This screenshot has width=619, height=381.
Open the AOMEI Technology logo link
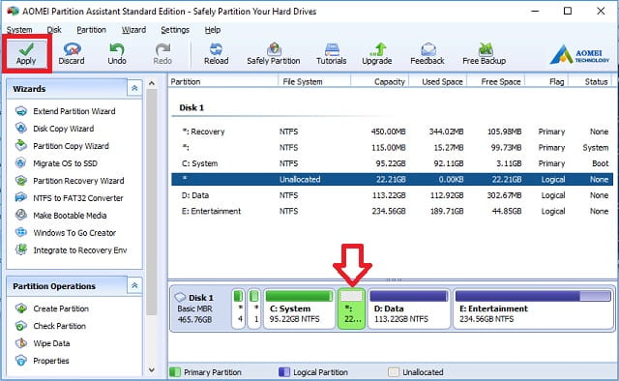[x=579, y=54]
